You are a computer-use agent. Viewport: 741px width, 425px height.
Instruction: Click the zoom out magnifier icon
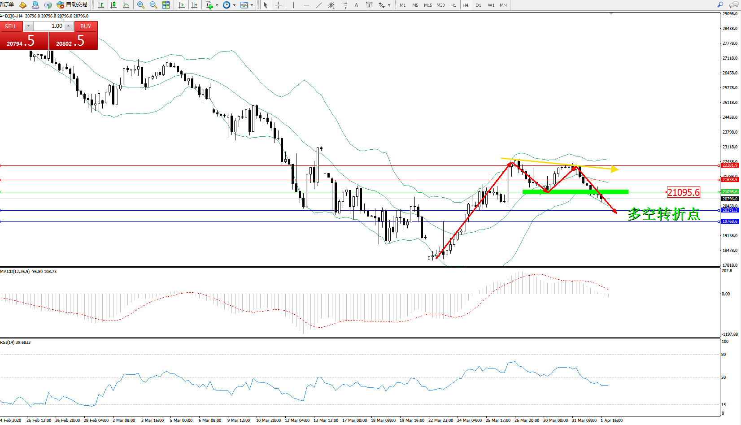point(153,5)
